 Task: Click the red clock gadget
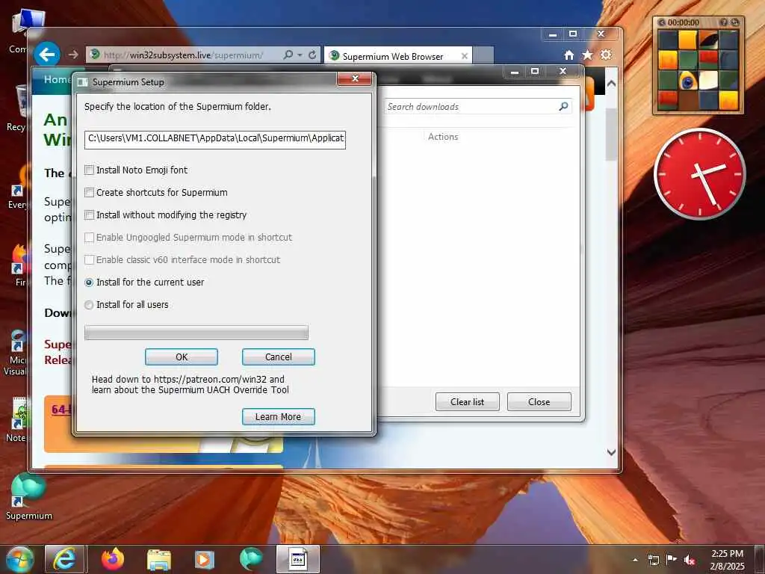(699, 173)
